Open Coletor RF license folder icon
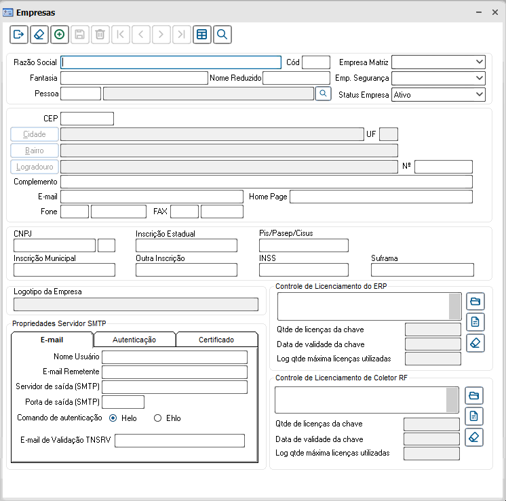Viewport: 506px width, 501px height. 473,395
